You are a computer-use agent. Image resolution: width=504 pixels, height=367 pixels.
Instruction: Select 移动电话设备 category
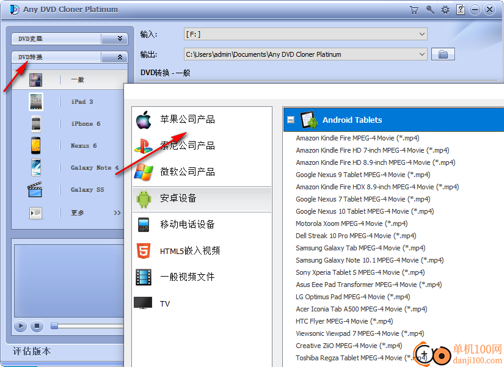188,225
